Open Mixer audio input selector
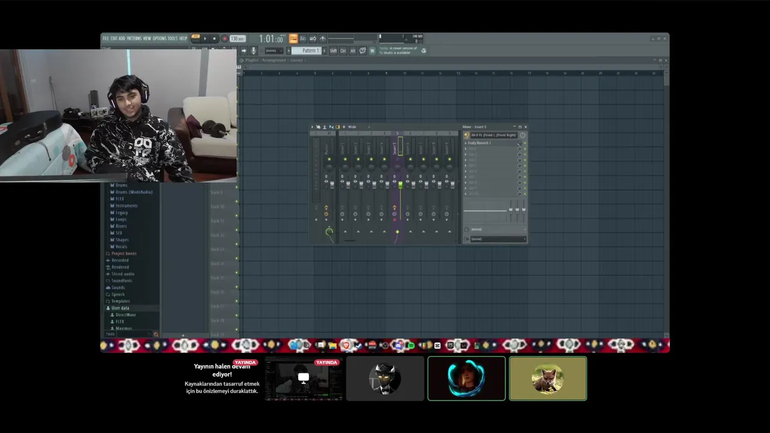Image resolution: width=770 pixels, height=433 pixels. 494,135
